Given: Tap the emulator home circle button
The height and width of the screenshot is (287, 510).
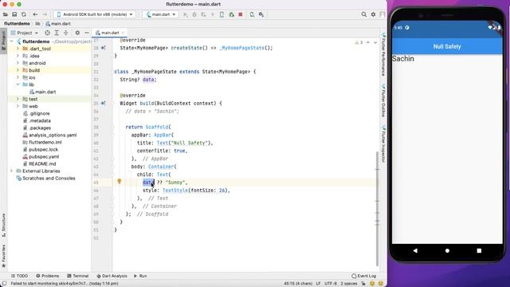Looking at the screenshot, I should click(447, 251).
